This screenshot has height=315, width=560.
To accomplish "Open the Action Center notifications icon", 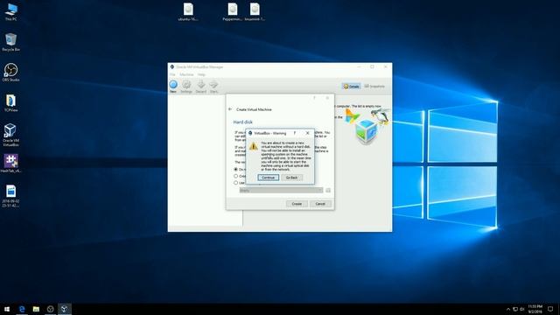I will 550,309.
